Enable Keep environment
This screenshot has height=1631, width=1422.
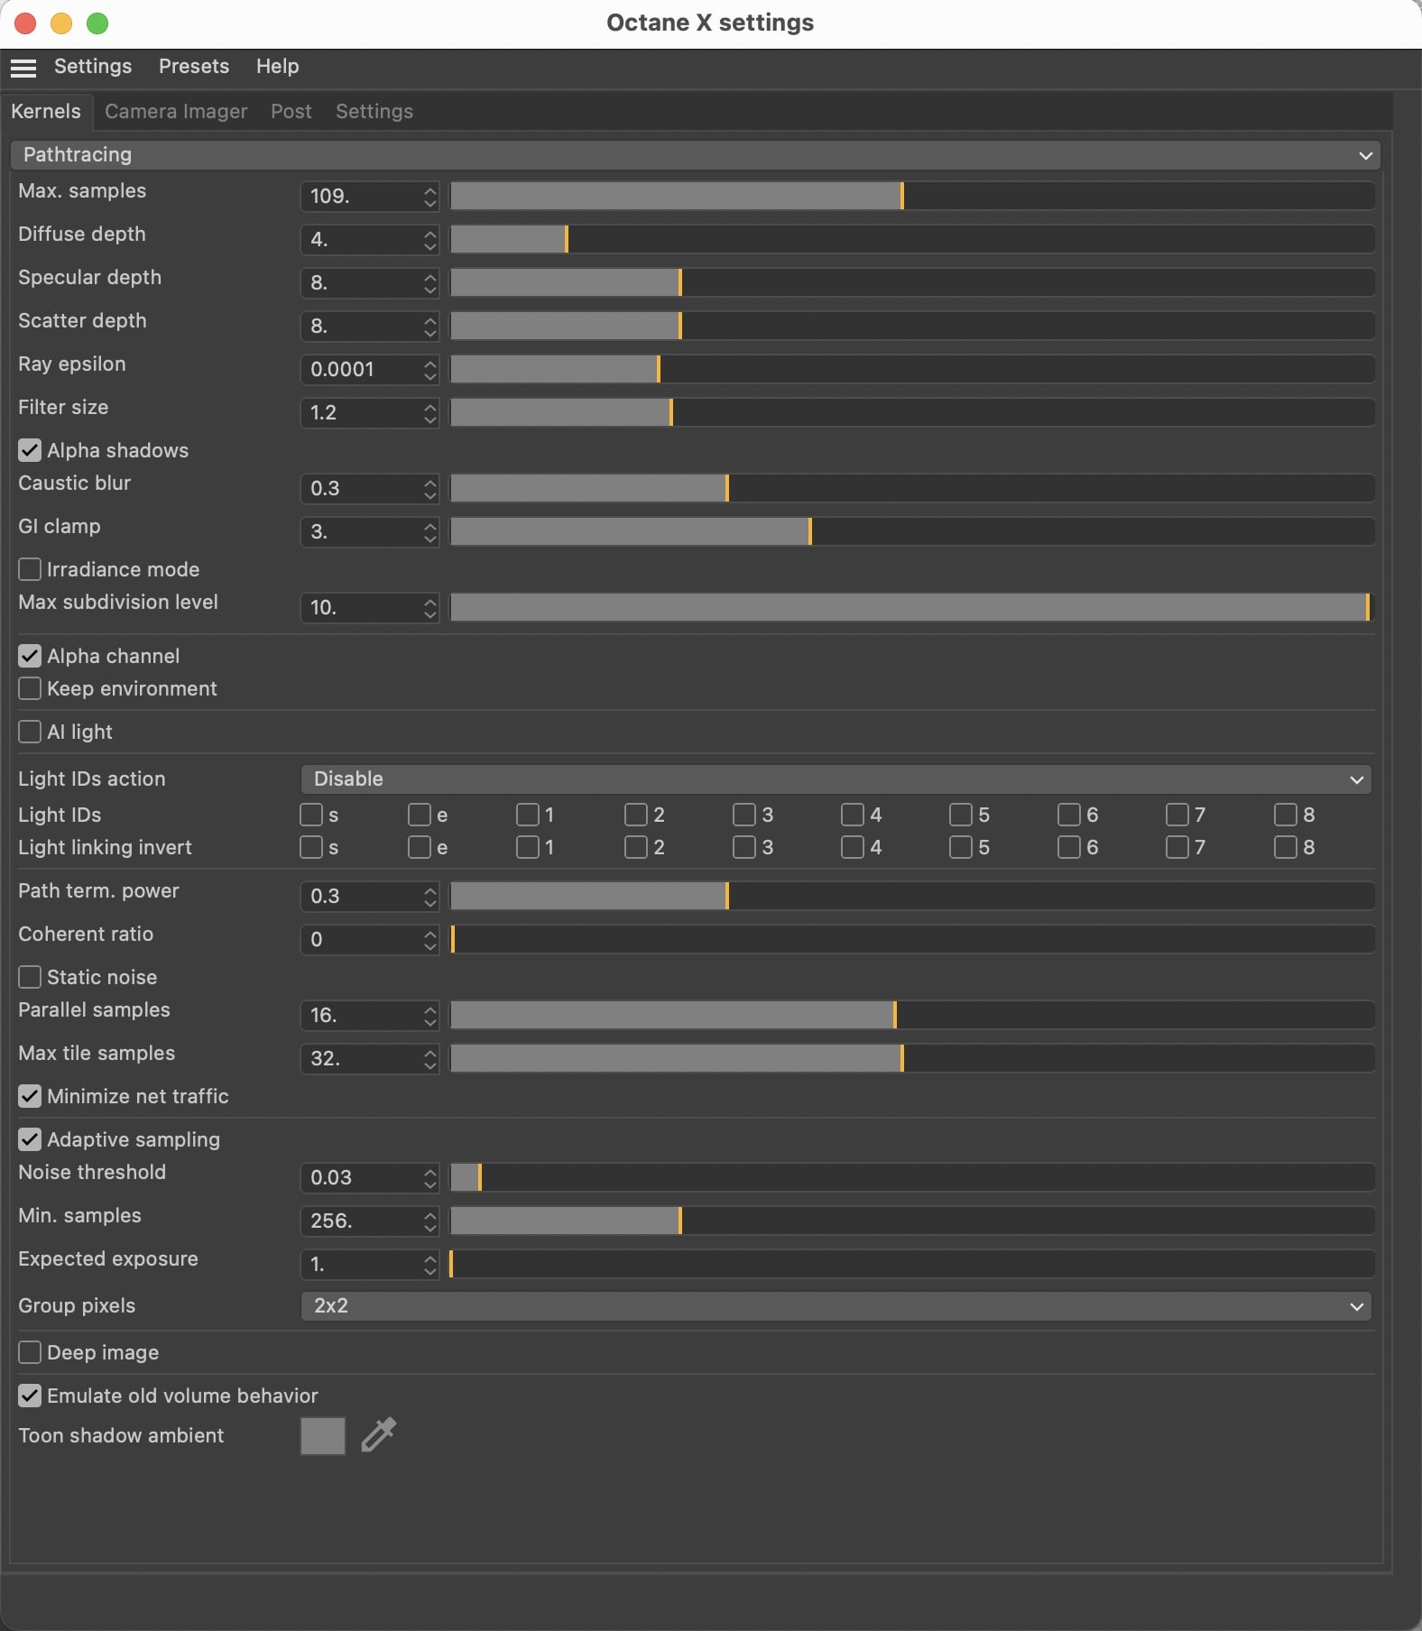tap(30, 688)
